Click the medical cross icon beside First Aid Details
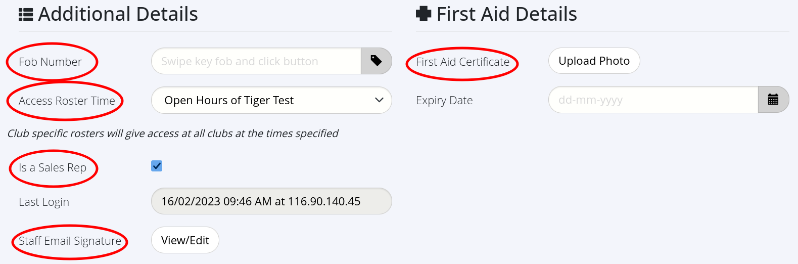 pyautogui.click(x=424, y=14)
